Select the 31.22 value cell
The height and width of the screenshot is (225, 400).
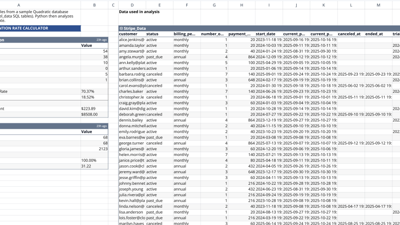pyautogui.click(x=95, y=166)
